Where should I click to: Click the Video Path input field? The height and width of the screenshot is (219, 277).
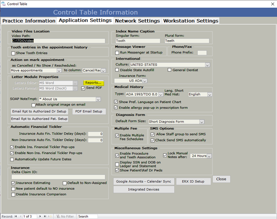pyautogui.click(x=58, y=41)
